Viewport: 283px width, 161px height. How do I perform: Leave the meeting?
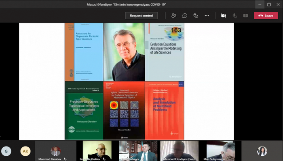pyautogui.click(x=266, y=16)
